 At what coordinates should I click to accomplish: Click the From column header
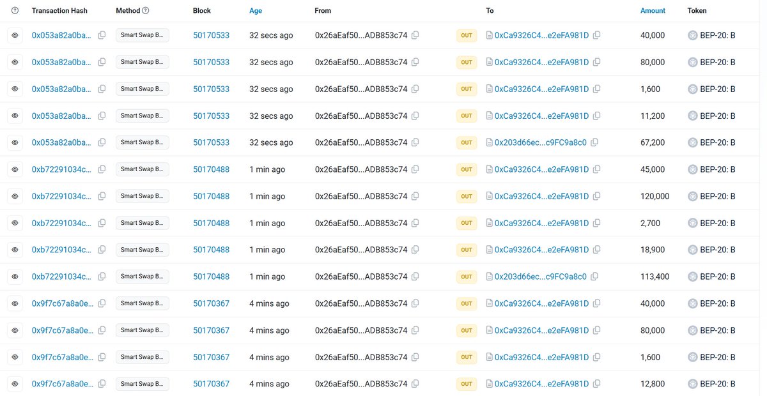323,11
